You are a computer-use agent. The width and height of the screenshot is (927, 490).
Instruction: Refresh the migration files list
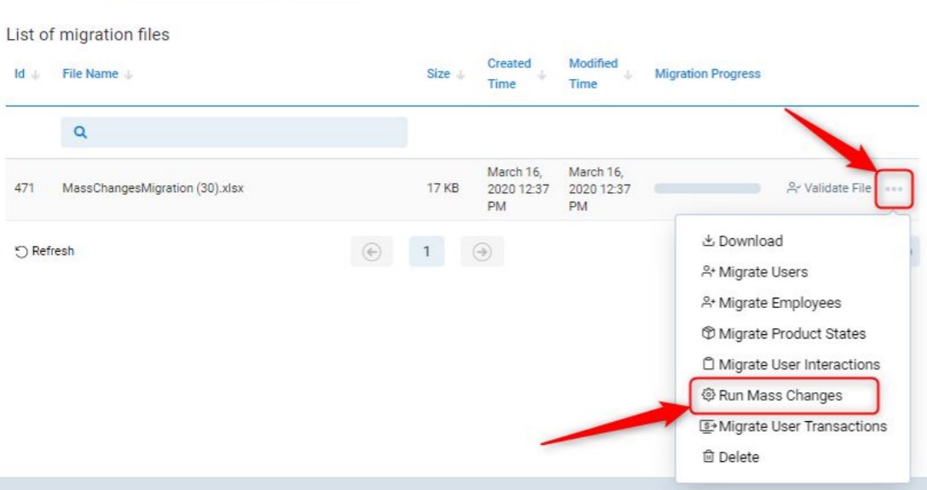[46, 251]
